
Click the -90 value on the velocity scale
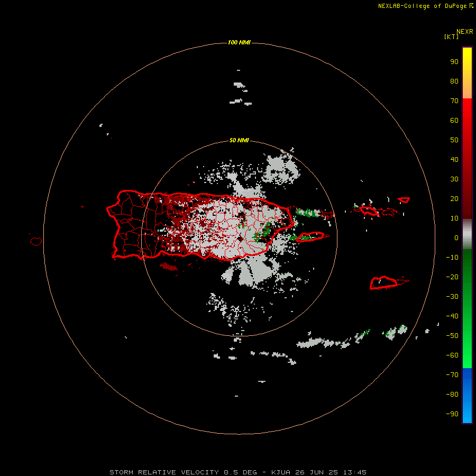coord(452,414)
